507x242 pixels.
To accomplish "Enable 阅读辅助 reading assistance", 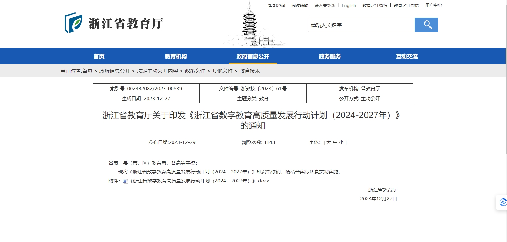I will (x=300, y=5).
